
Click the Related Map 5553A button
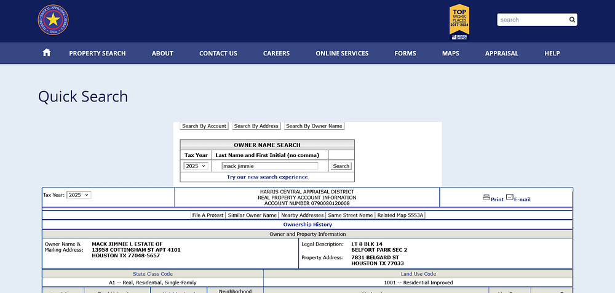400,215
